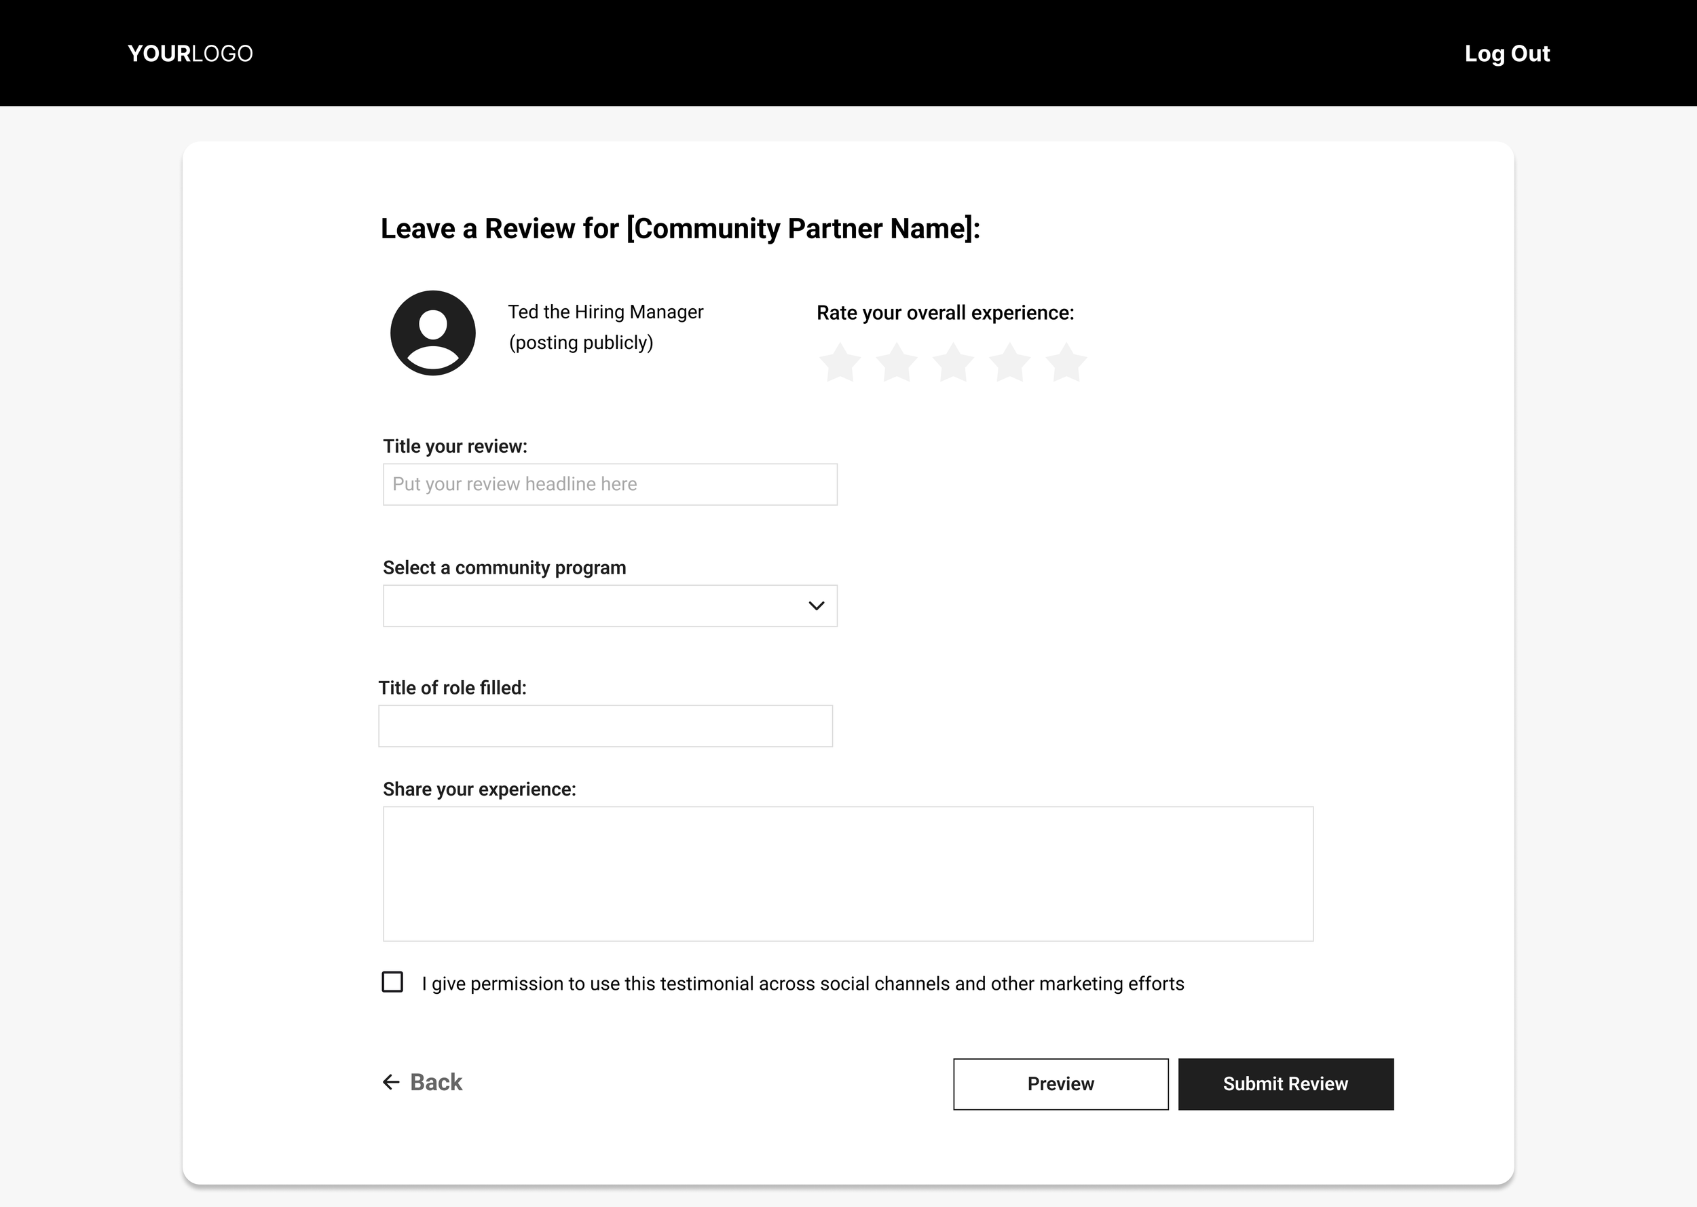Give a five-star rating
Screen dimensions: 1697x1207
[x=1066, y=363]
